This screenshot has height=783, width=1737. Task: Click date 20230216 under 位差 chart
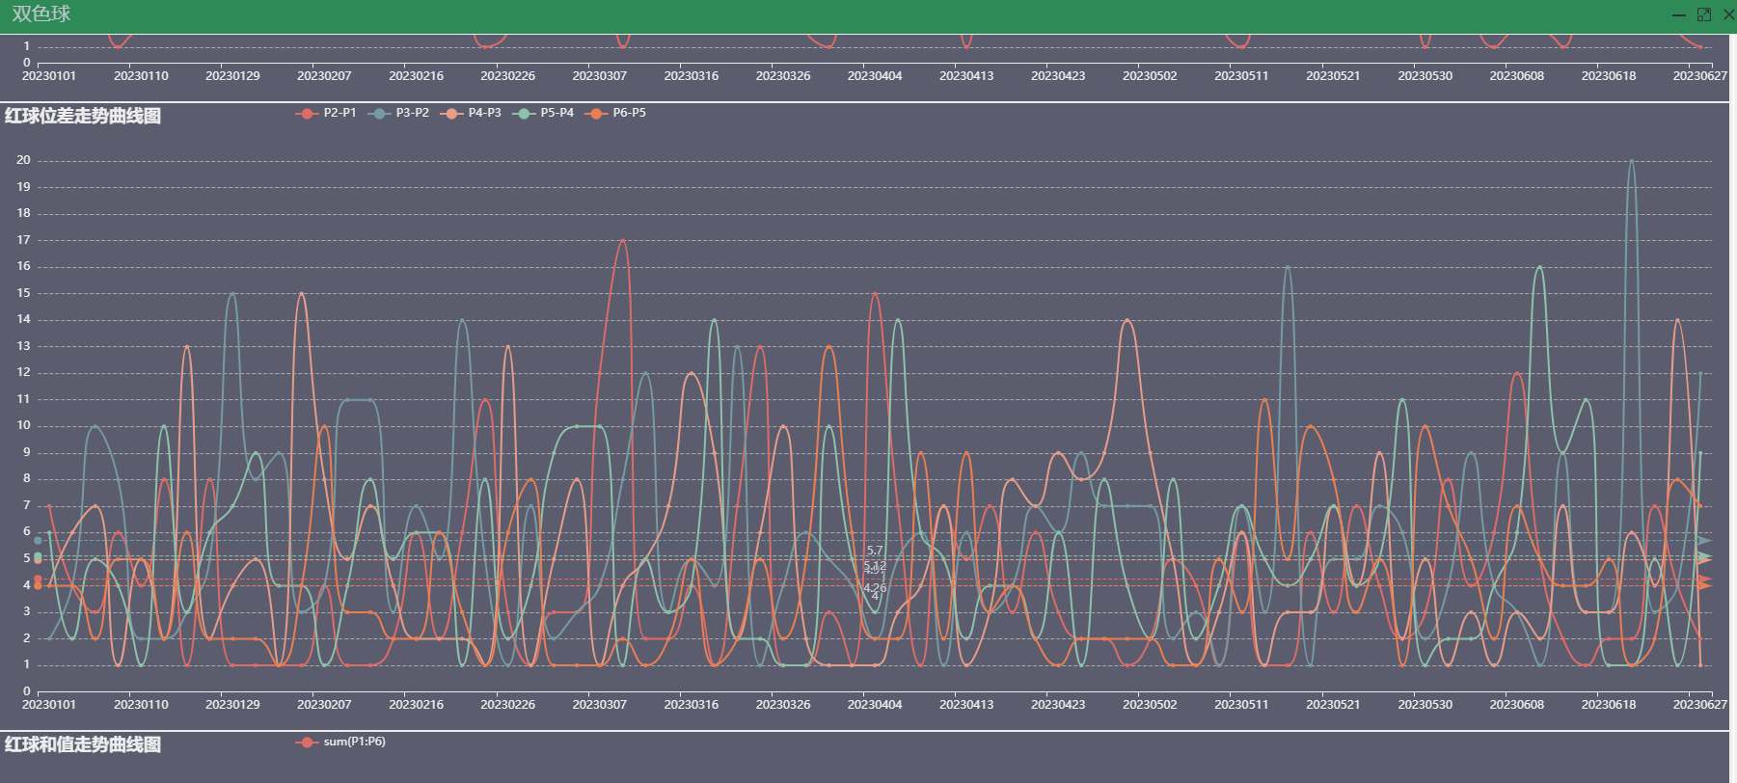(x=416, y=705)
